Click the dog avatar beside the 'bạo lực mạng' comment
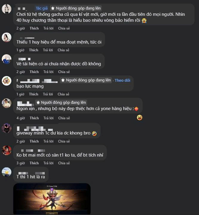199x215 pixels. [x=7, y=81]
